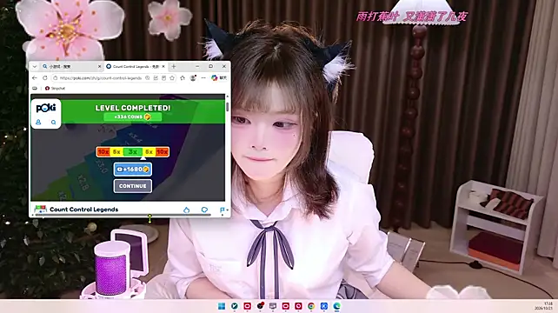This screenshot has height=313, width=558.
Task: Add the page to favorites with the star icon
Action: click(172, 77)
